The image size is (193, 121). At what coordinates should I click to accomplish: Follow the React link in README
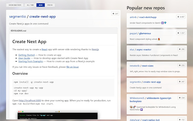click(x=44, y=49)
